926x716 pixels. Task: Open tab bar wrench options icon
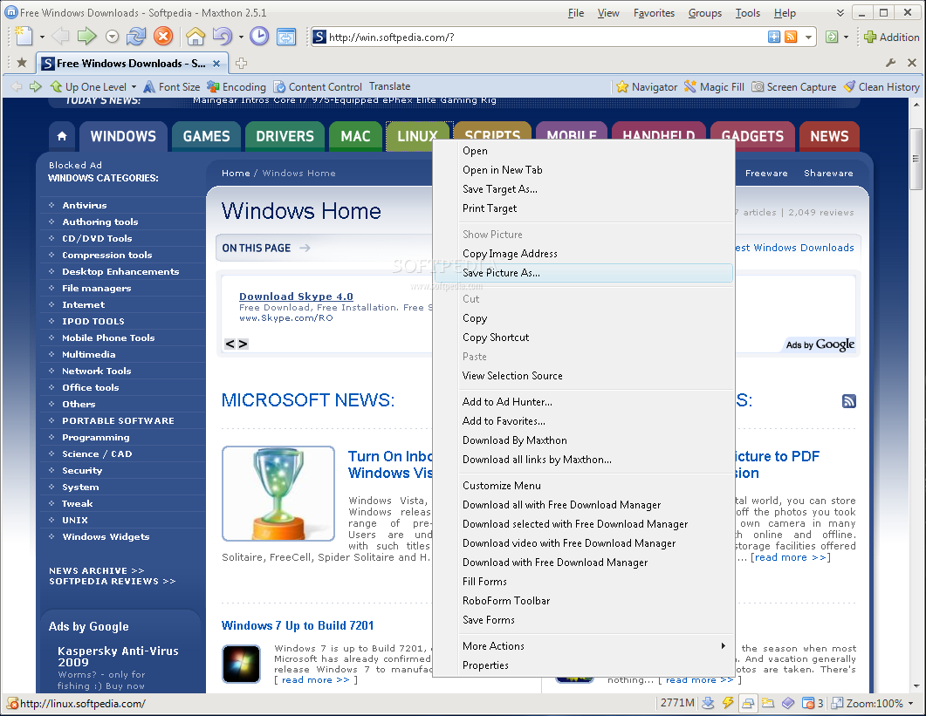[x=891, y=63]
